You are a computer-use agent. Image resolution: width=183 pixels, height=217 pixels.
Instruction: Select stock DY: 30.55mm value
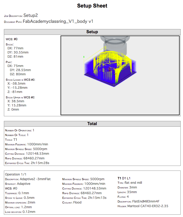[x=18, y=52]
